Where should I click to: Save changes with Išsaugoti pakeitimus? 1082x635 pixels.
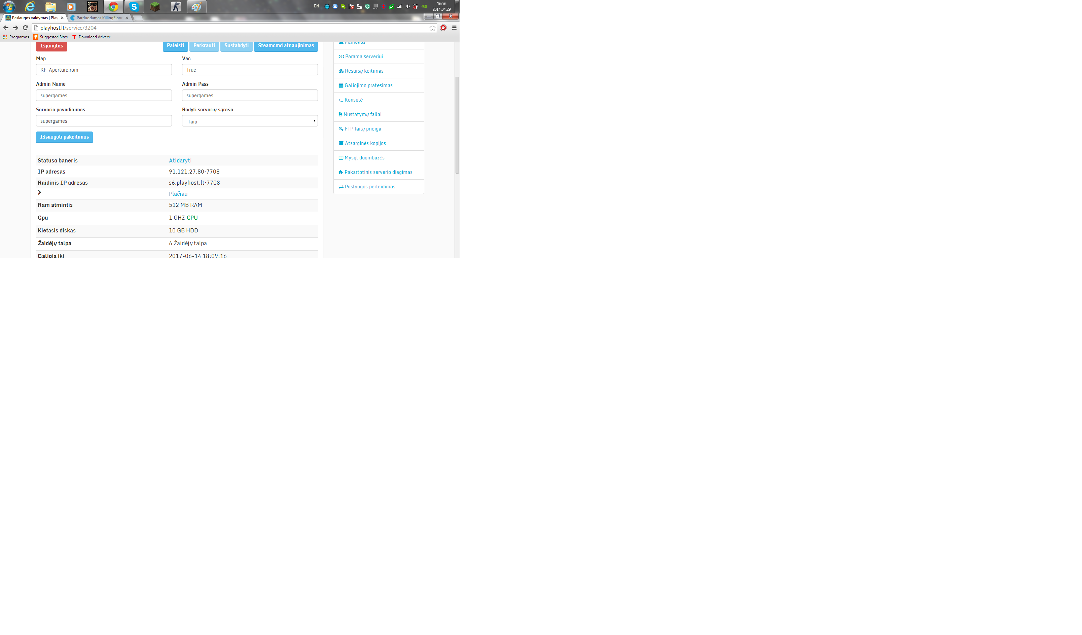click(x=64, y=137)
